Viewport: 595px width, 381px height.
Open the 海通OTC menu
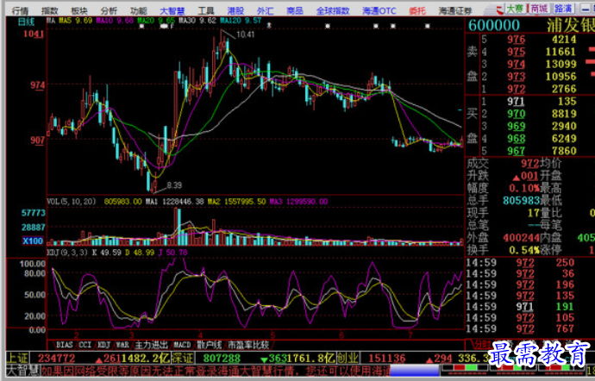(x=379, y=10)
